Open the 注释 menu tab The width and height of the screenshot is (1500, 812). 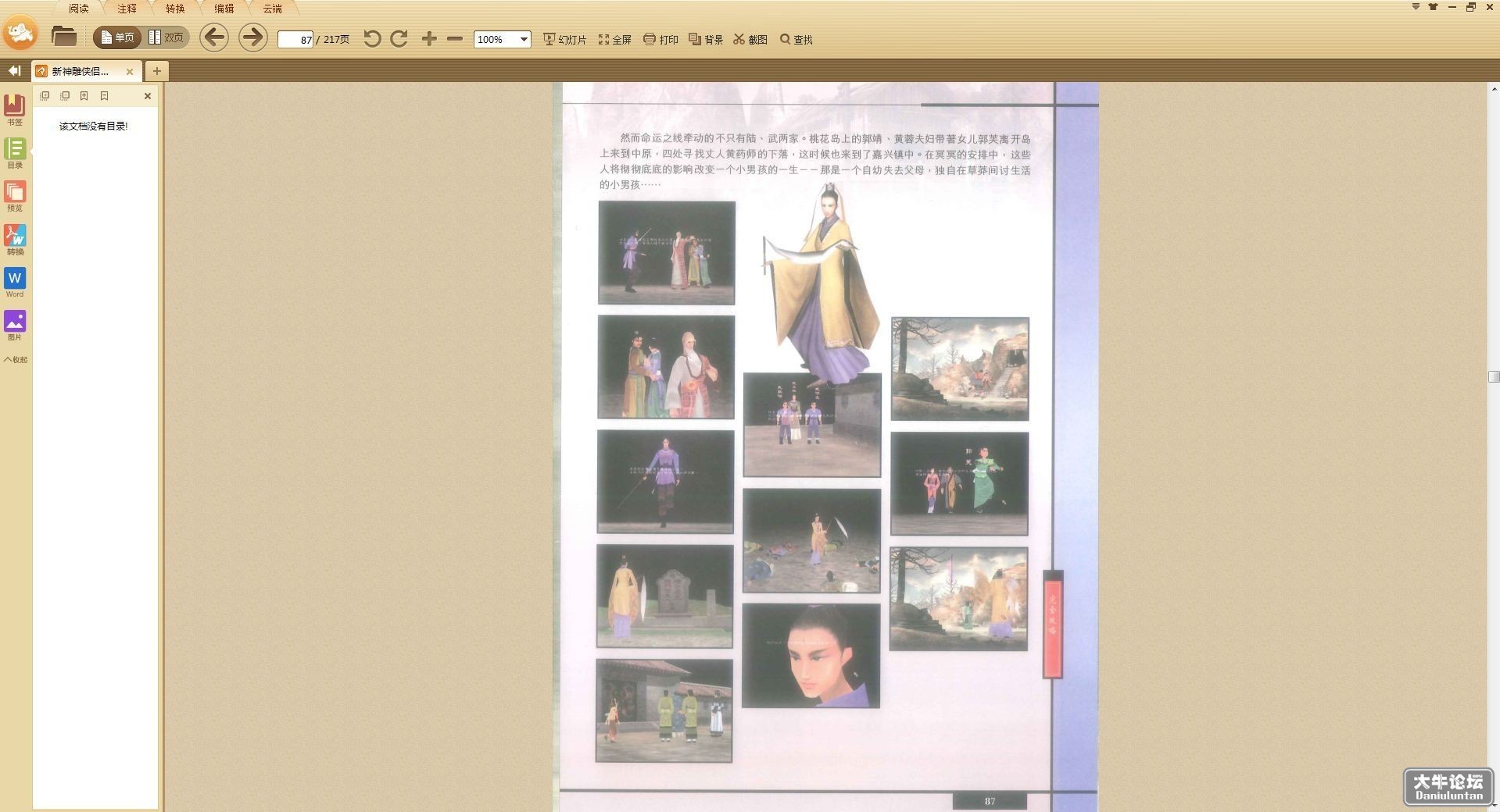[x=127, y=9]
